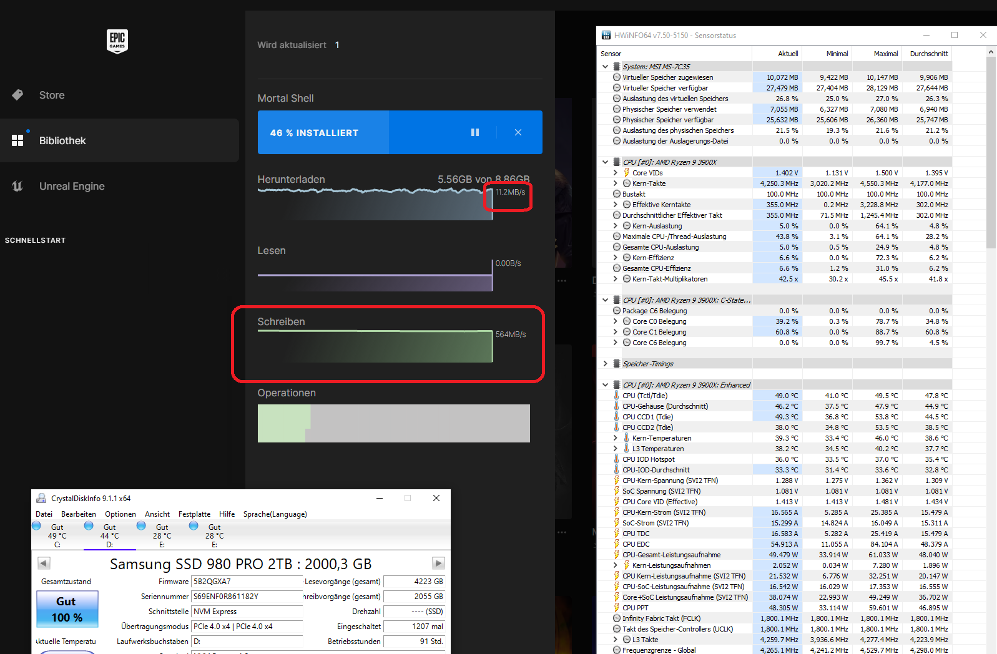Open the Unreal Engine icon
Image resolution: width=997 pixels, height=654 pixels.
[x=17, y=186]
